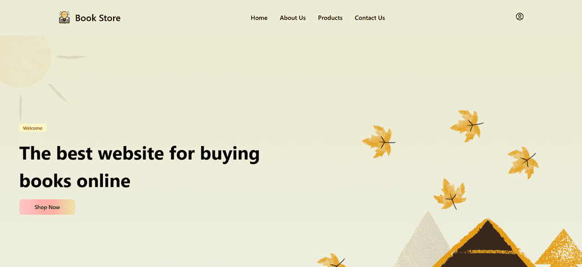The image size is (582, 267).
Task: Click the topmost falling maple leaf
Action: point(467,126)
